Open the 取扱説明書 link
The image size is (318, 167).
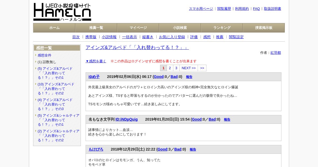[x=272, y=9]
